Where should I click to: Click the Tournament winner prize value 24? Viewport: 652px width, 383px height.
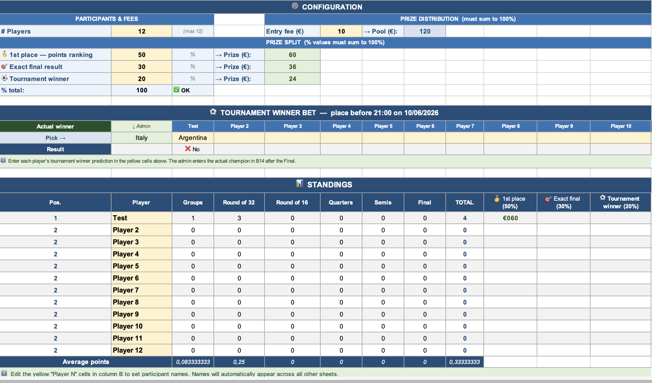pos(292,79)
